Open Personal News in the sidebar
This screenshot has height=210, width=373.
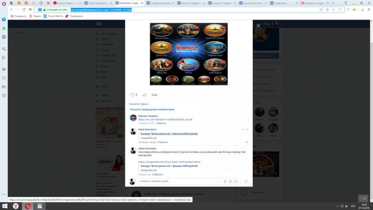click(4, 87)
